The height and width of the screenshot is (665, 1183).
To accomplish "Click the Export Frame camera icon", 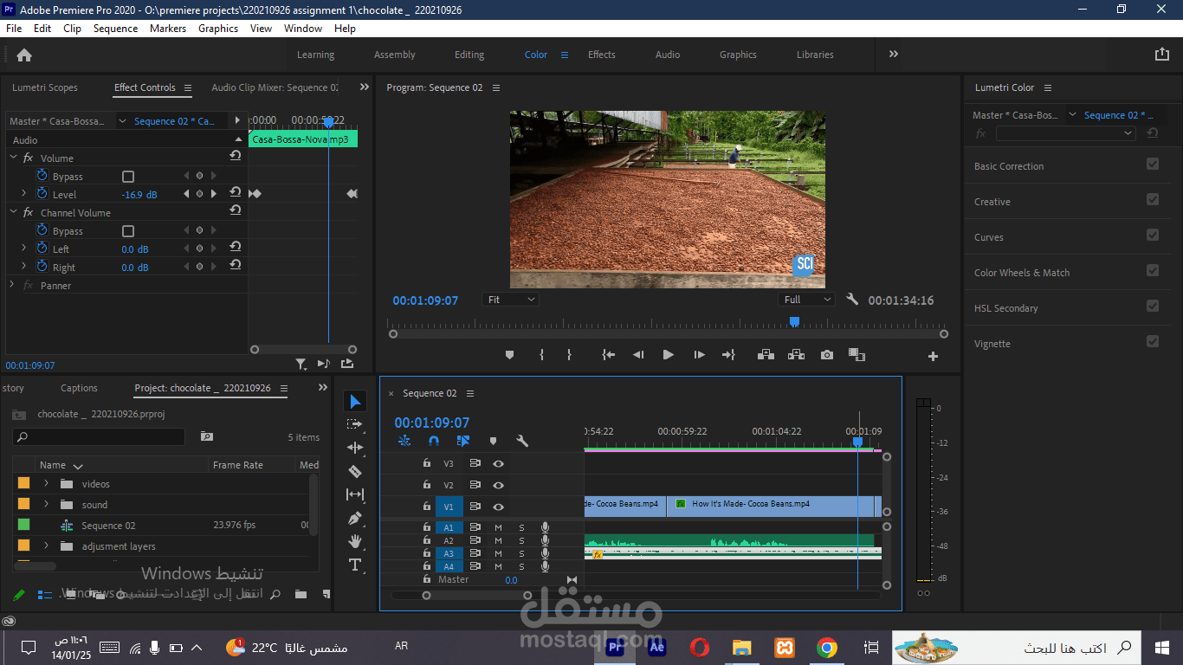I will tap(827, 355).
